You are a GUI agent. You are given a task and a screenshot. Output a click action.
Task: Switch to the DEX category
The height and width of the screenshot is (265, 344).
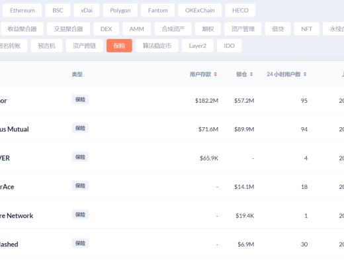106,29
